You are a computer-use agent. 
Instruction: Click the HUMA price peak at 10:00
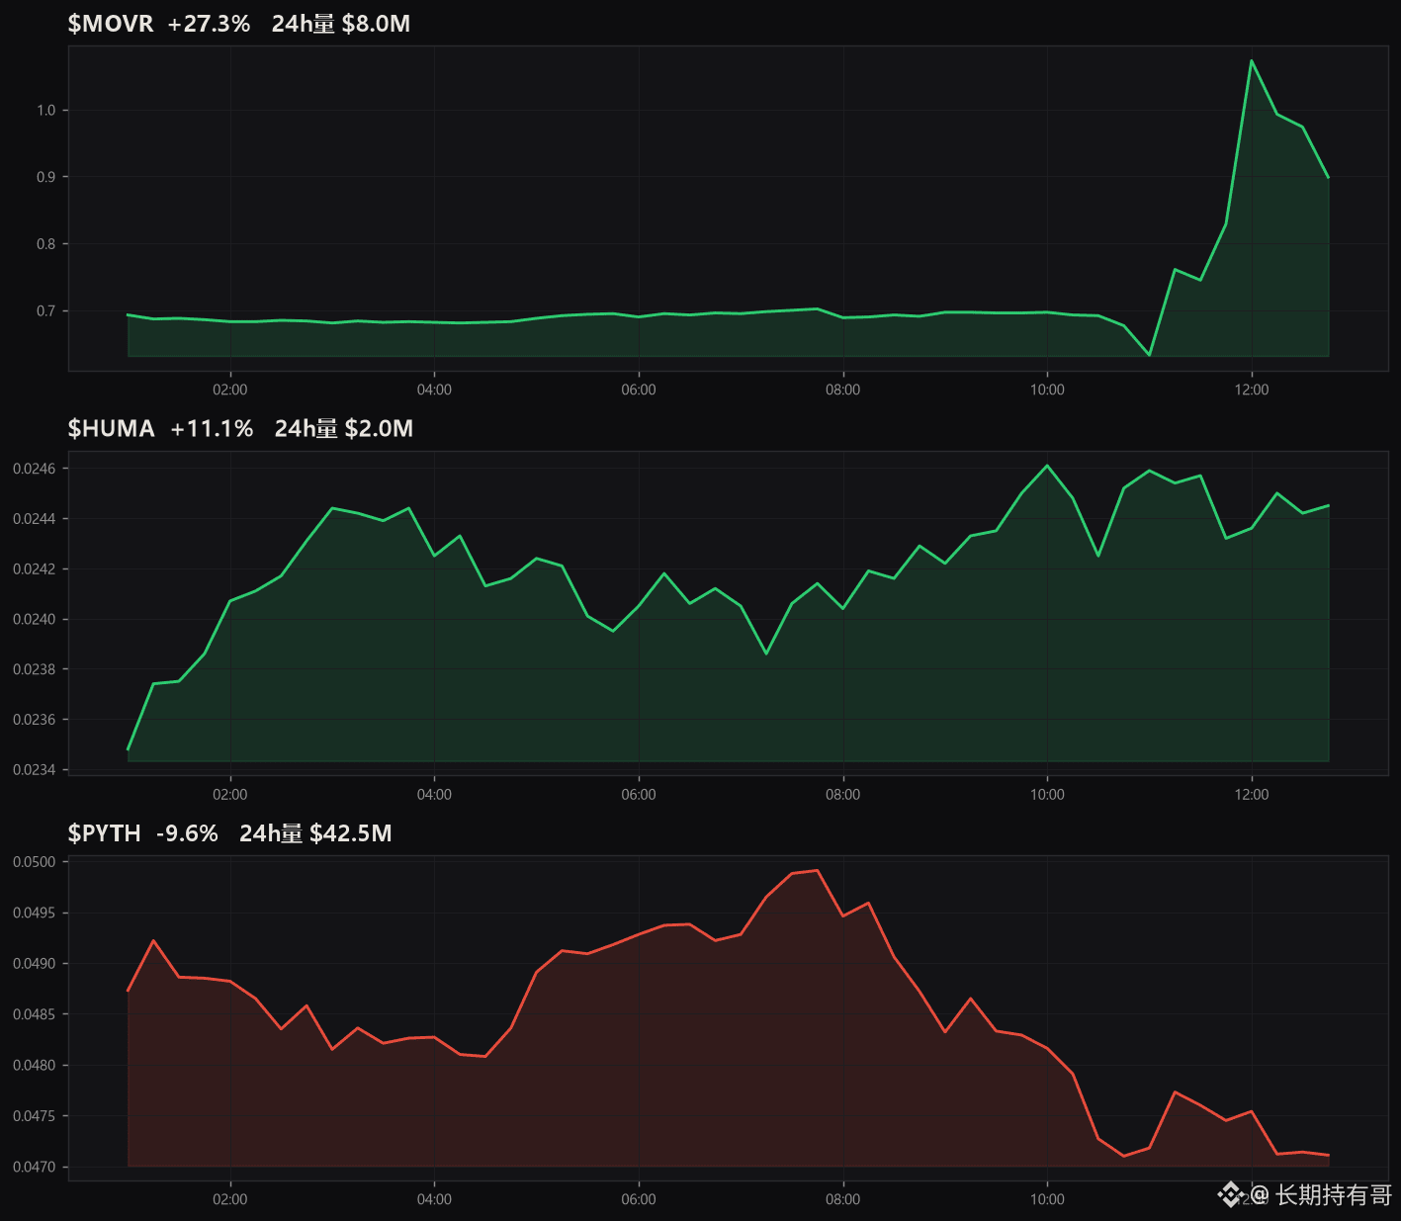point(1047,466)
